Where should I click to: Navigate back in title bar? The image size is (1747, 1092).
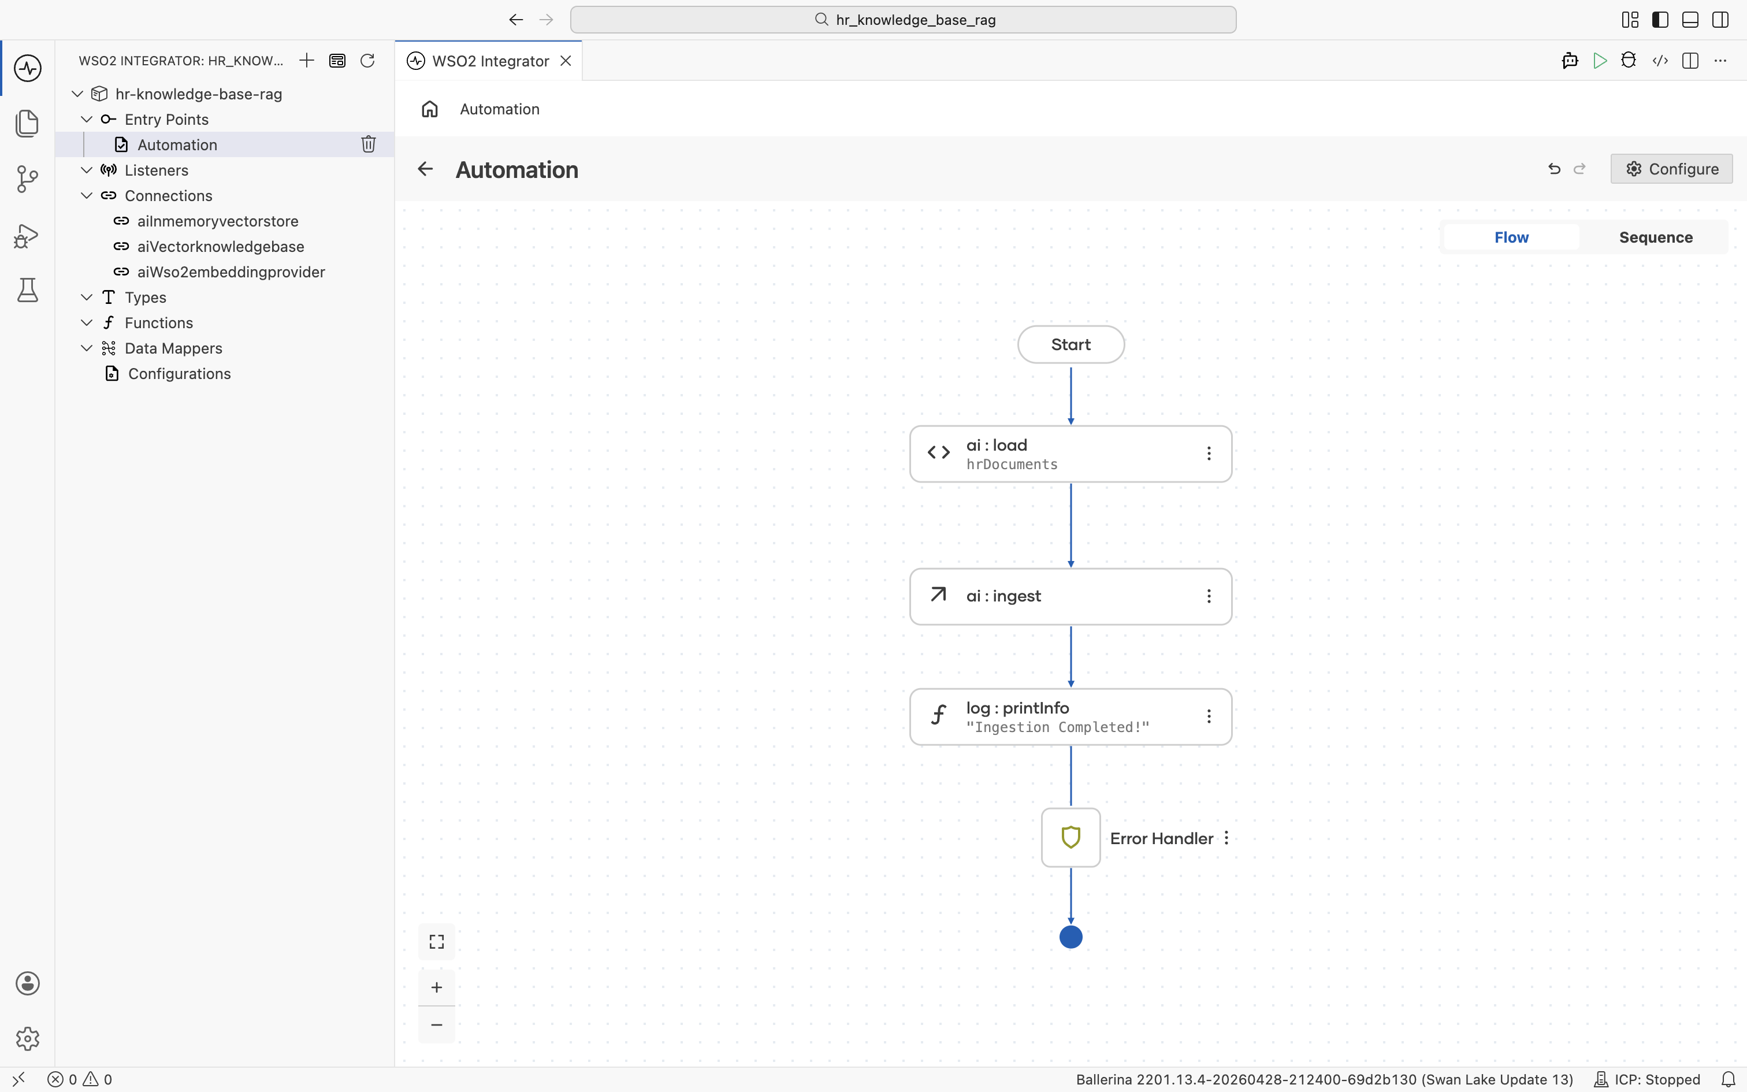tap(515, 20)
